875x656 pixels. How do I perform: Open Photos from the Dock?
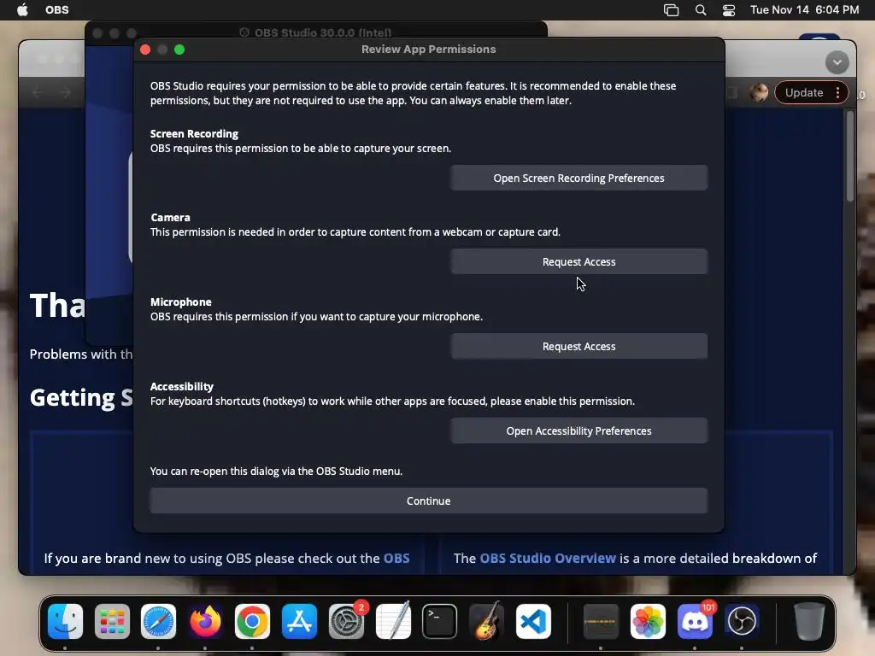[x=648, y=621]
